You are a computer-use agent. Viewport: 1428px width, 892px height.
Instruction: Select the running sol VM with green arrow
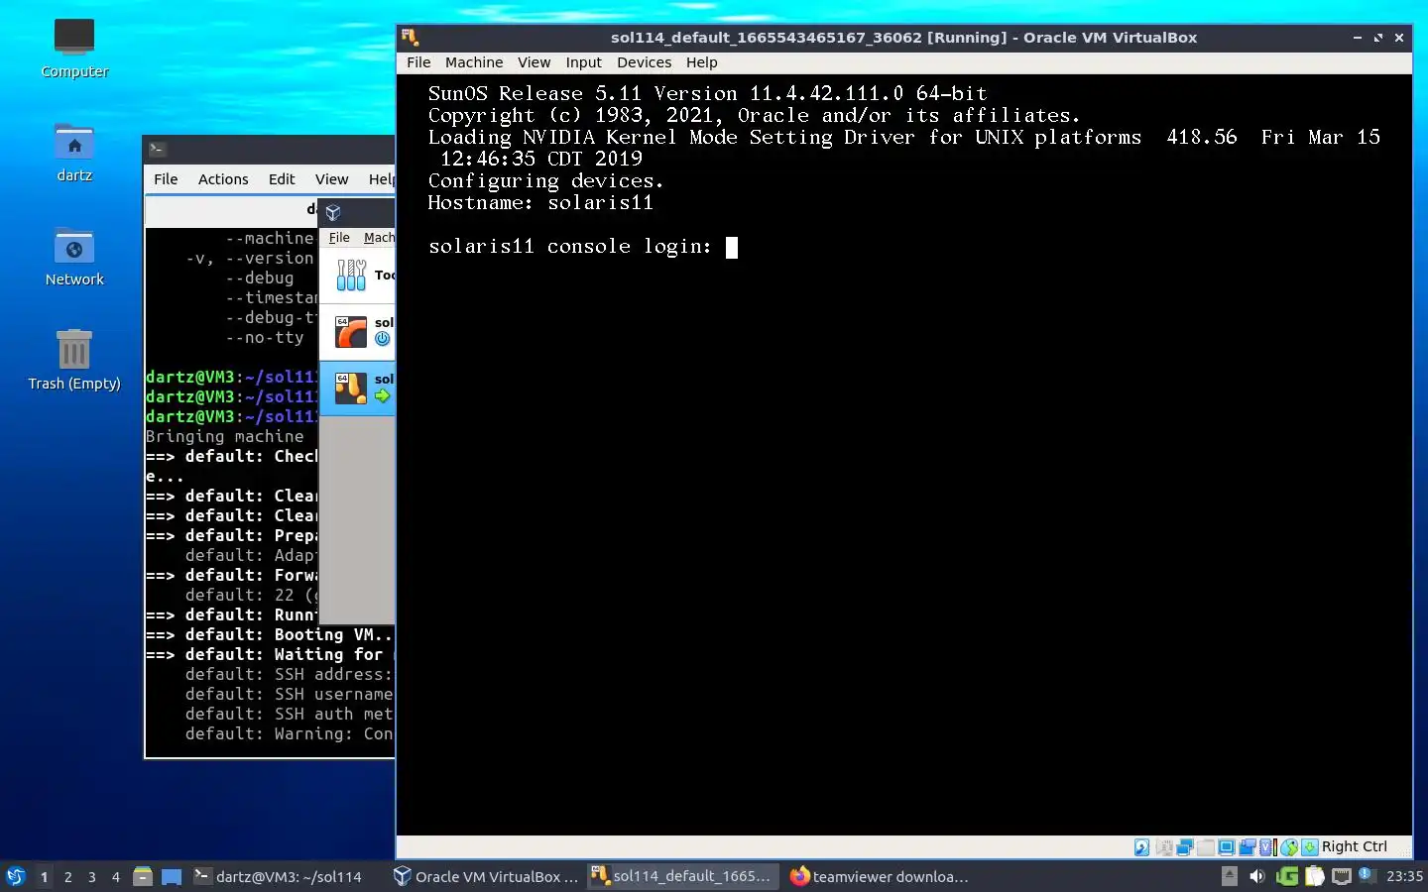pyautogui.click(x=358, y=388)
